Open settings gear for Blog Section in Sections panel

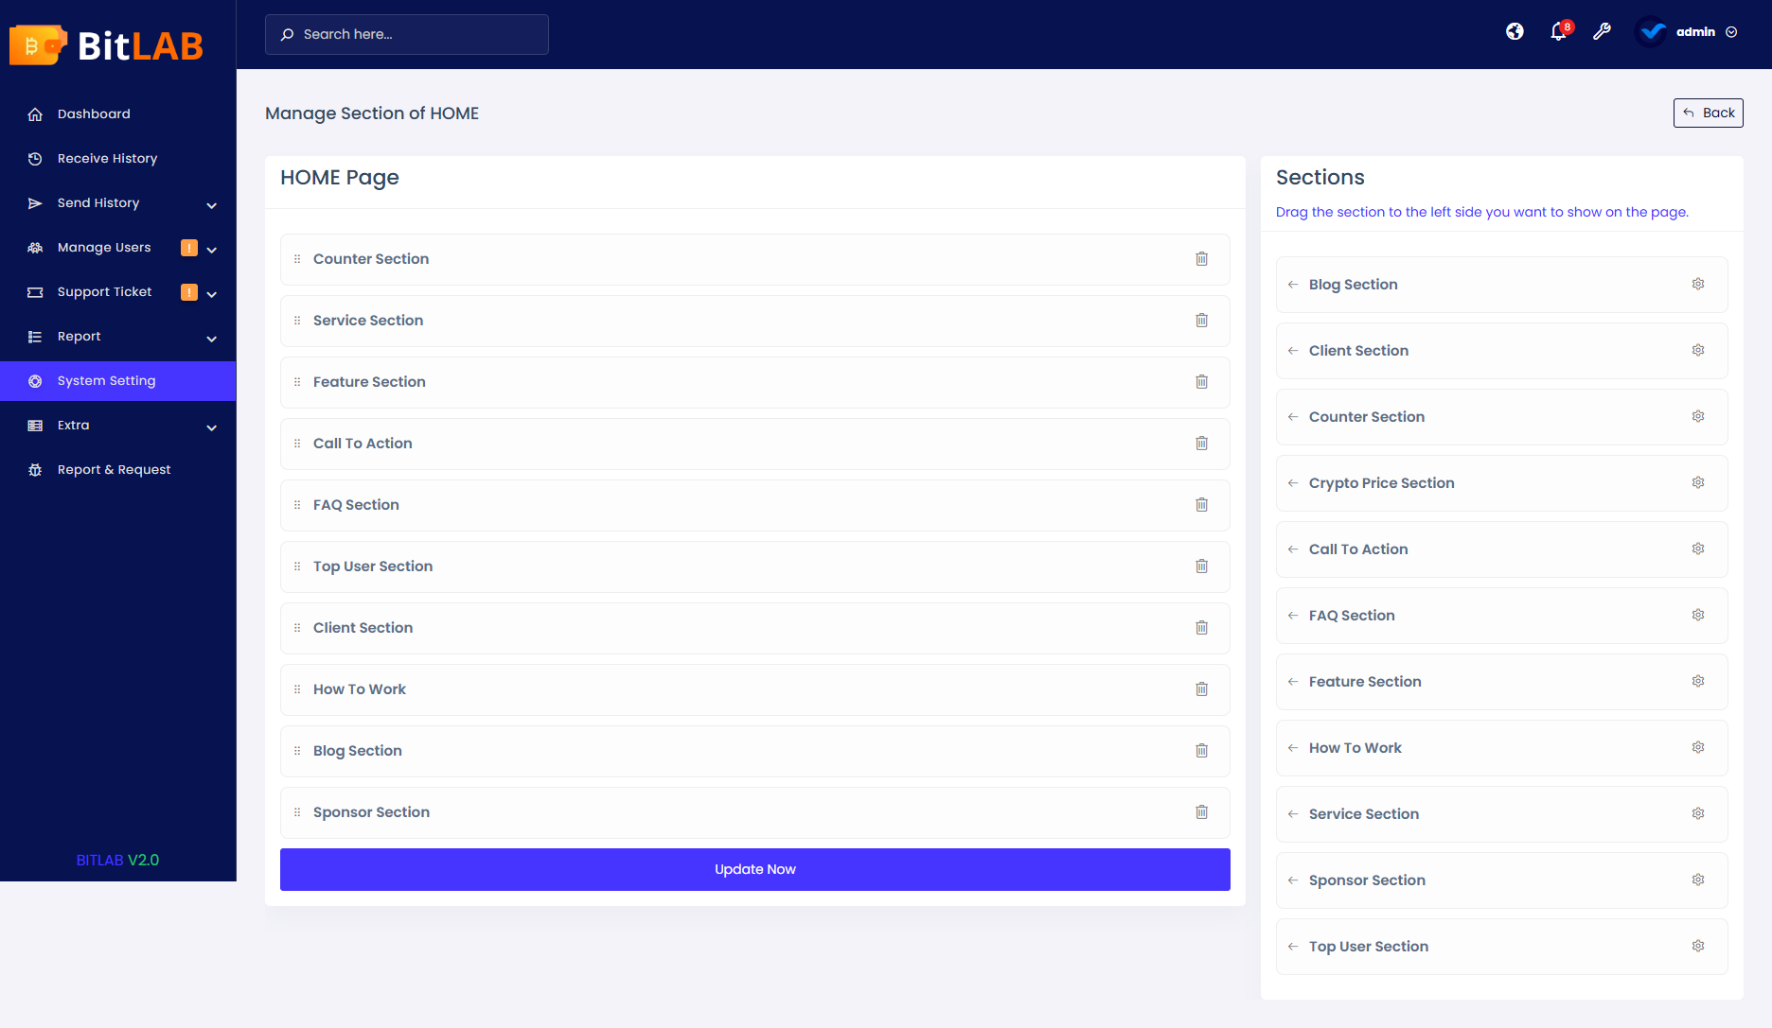point(1697,284)
